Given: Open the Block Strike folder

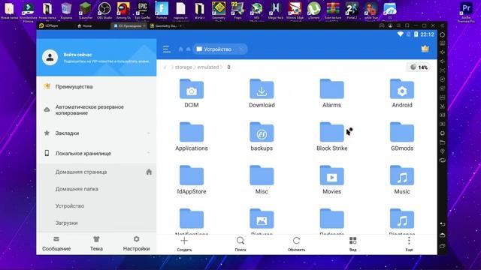Looking at the screenshot, I should point(331,136).
